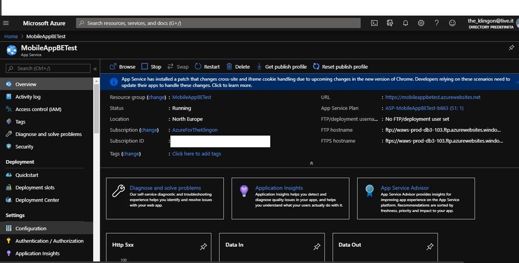This screenshot has width=519, height=263.
Task: Open Diagnose and solve problems tile link
Action: pos(165,188)
